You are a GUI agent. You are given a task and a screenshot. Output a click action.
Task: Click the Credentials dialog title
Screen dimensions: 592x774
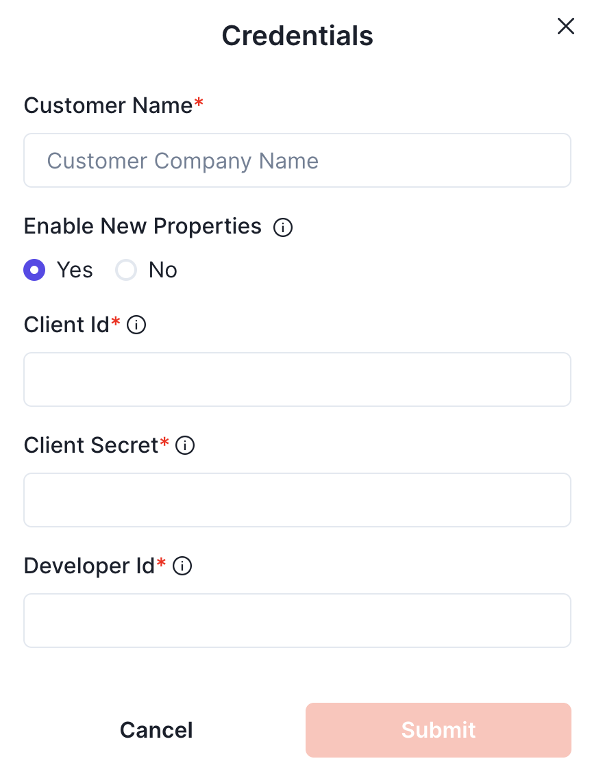point(297,36)
